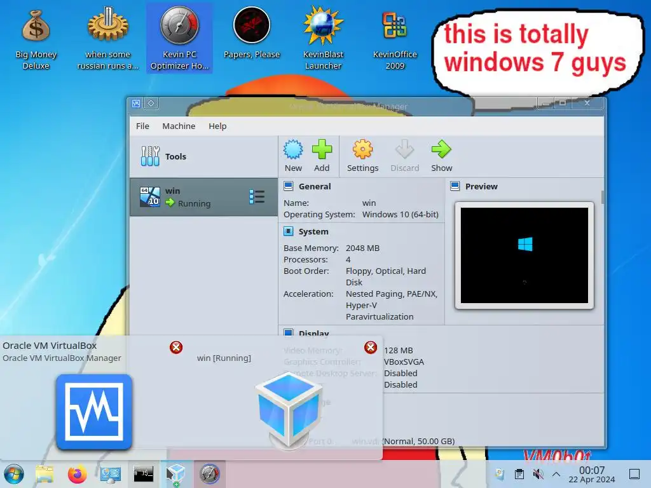Click Kevin PC Optimizer gauge taskbar icon
651x488 pixels.
coord(209,474)
